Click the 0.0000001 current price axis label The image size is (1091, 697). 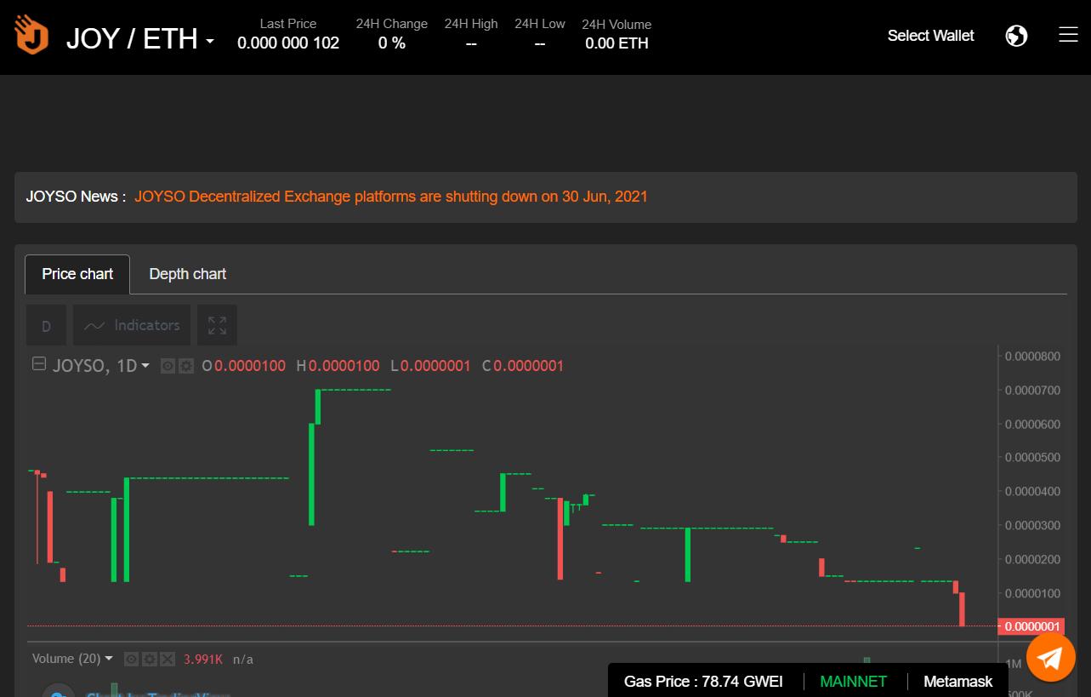click(x=1031, y=627)
